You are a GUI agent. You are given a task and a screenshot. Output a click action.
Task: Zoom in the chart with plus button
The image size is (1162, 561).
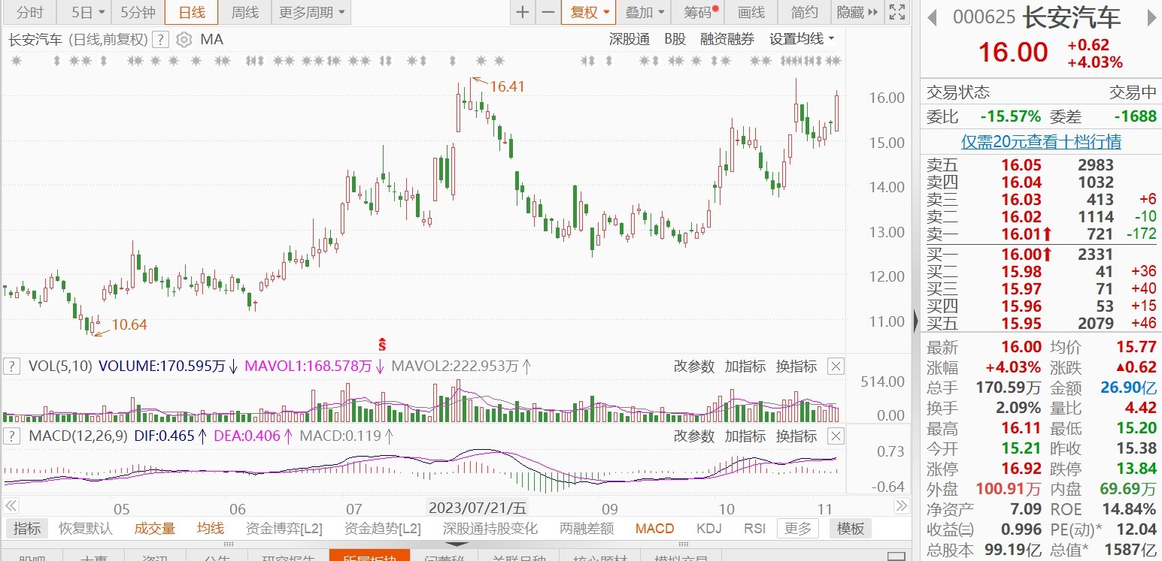click(523, 12)
